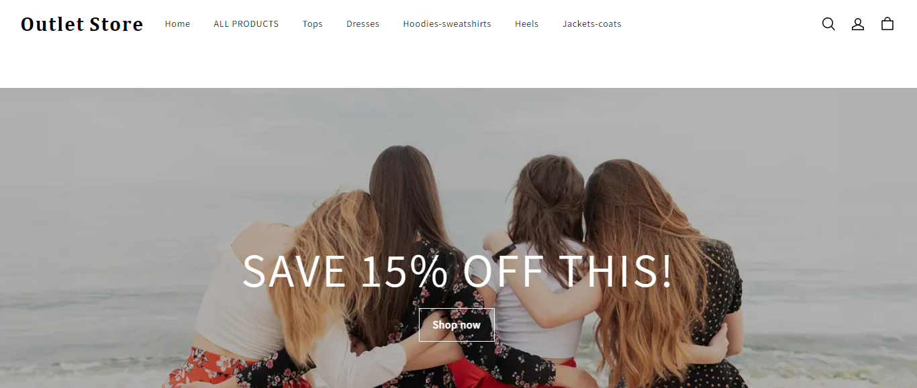Screen dimensions: 917x388
Task: Click the account profile icon
Action: (x=858, y=24)
